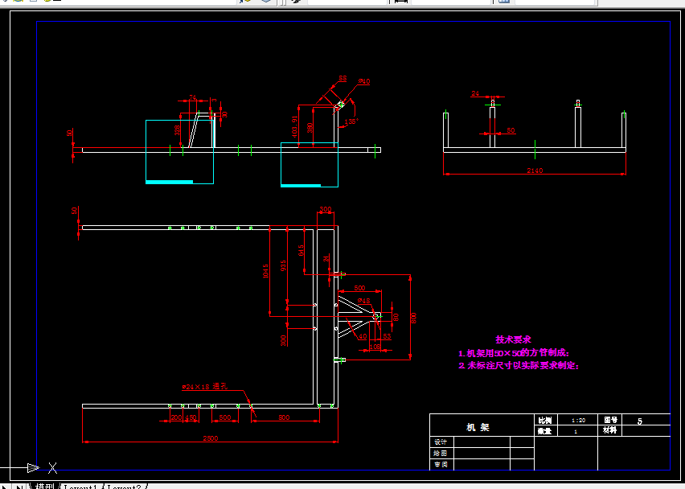The image size is (685, 489).
Task: Select the 2140 width dimension text
Action: click(x=535, y=171)
